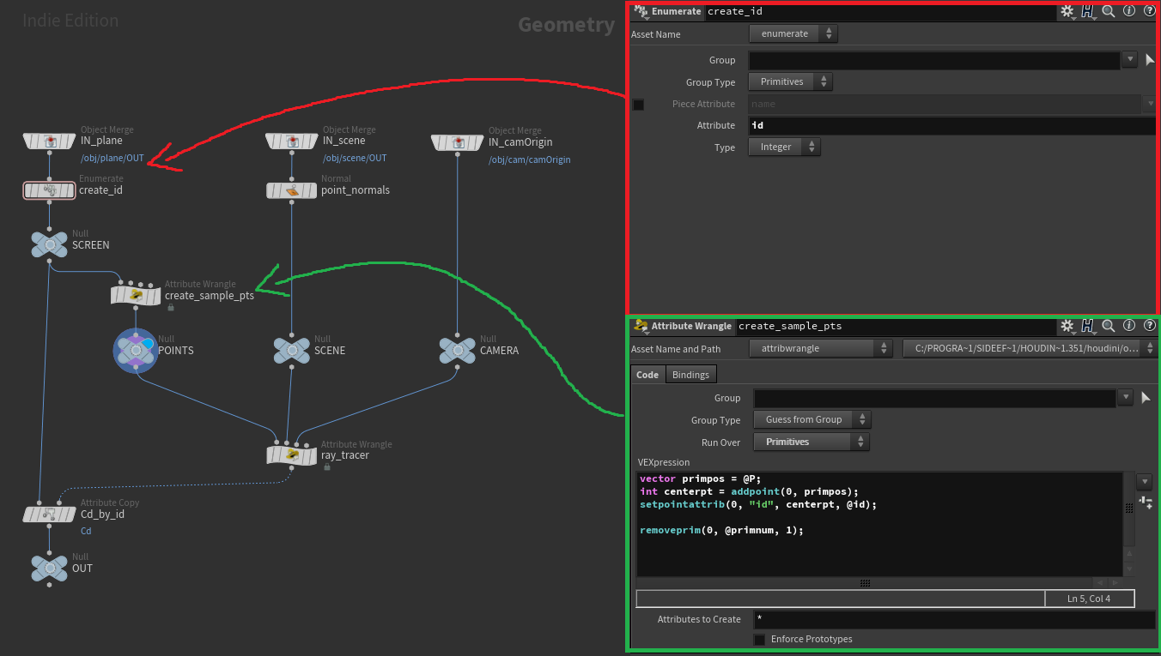Viewport: 1161px width, 656px height.
Task: Click group selection arrow in Attribute Wrangle panel
Action: click(1146, 398)
